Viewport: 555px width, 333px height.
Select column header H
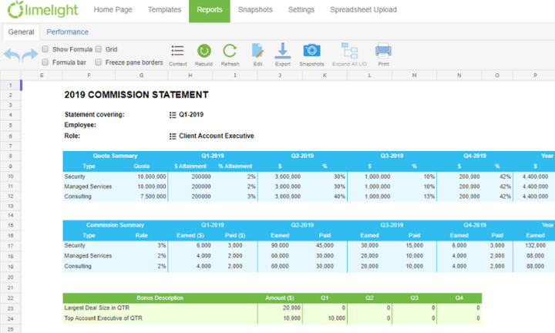[x=190, y=76]
